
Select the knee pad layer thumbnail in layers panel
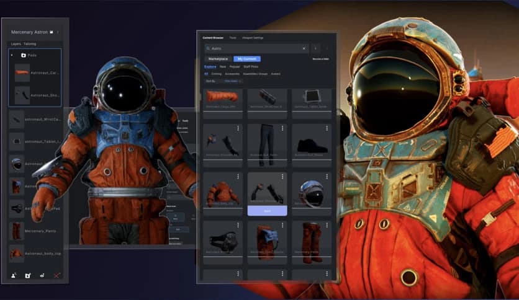point(17,208)
